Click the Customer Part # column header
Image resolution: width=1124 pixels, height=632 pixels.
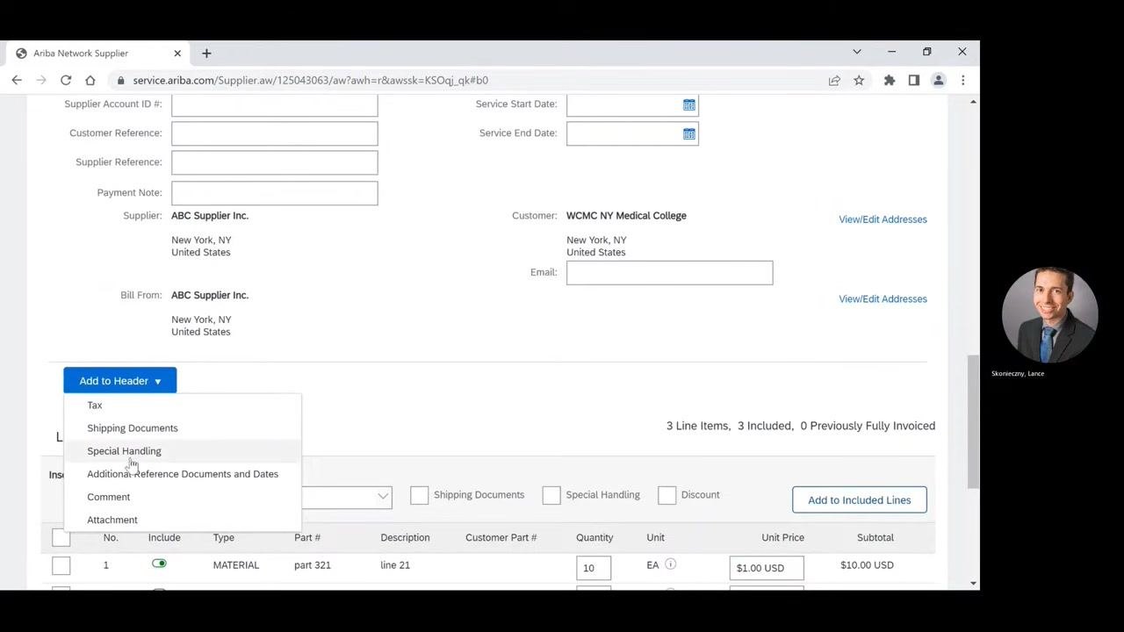(501, 537)
